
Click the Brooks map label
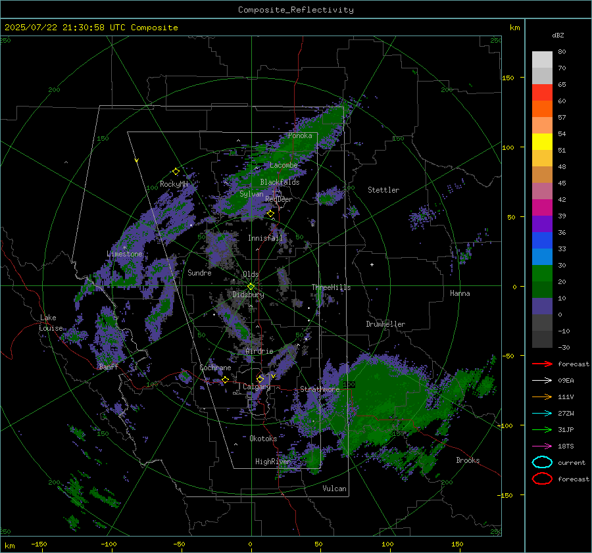click(468, 460)
